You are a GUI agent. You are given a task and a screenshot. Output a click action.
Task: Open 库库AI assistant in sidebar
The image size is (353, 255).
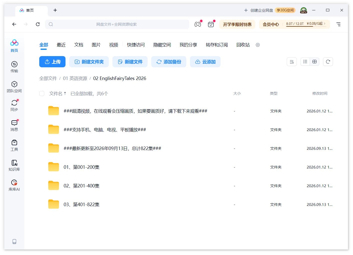tap(14, 185)
